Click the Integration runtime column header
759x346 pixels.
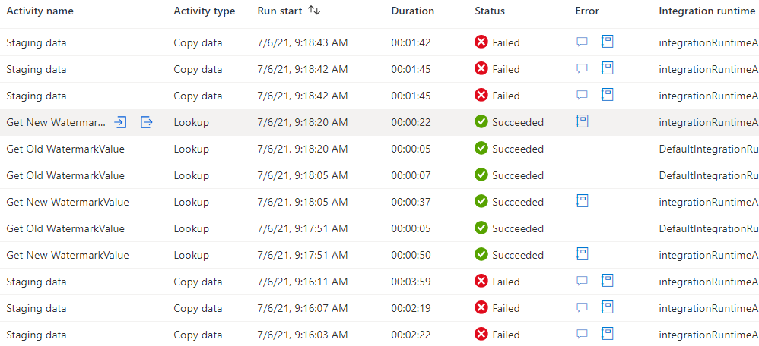[x=707, y=11]
